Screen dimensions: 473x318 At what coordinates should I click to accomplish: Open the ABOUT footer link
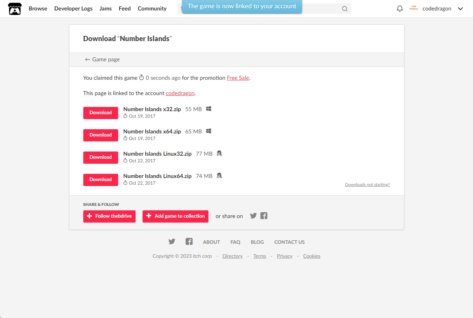[x=212, y=242]
